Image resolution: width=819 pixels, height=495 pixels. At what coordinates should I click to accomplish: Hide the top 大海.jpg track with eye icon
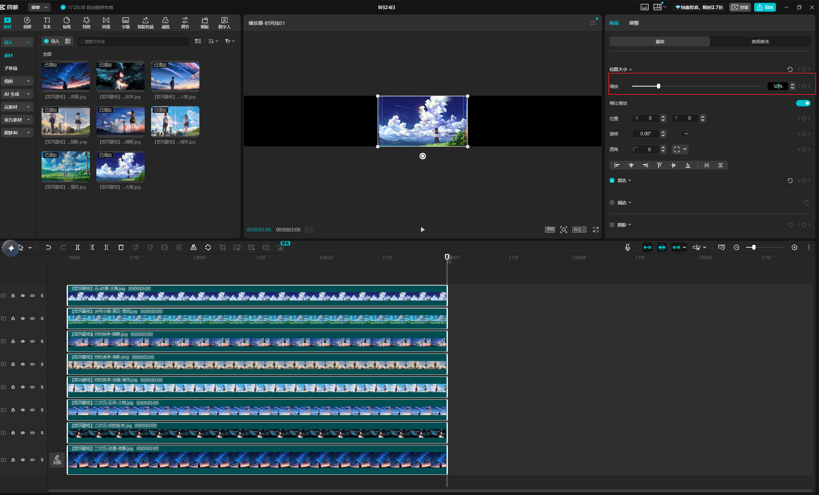tap(23, 296)
